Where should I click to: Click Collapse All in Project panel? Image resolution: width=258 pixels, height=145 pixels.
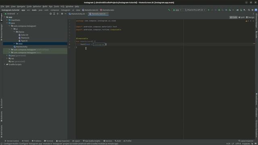(58, 14)
